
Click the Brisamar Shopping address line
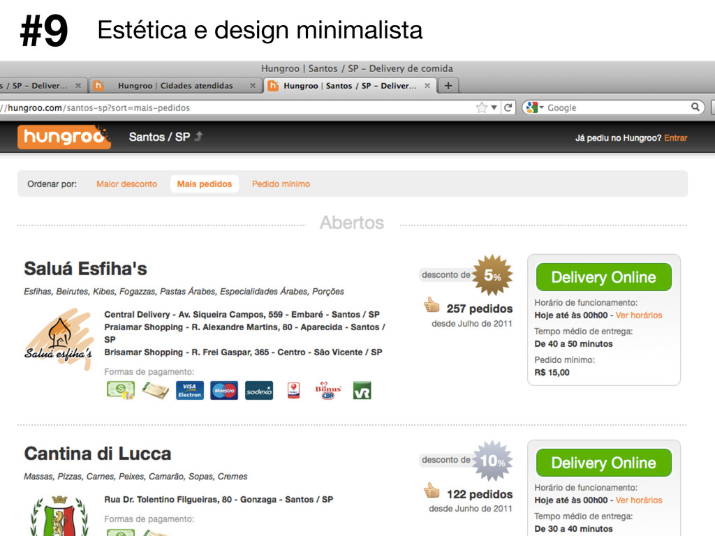pyautogui.click(x=243, y=352)
